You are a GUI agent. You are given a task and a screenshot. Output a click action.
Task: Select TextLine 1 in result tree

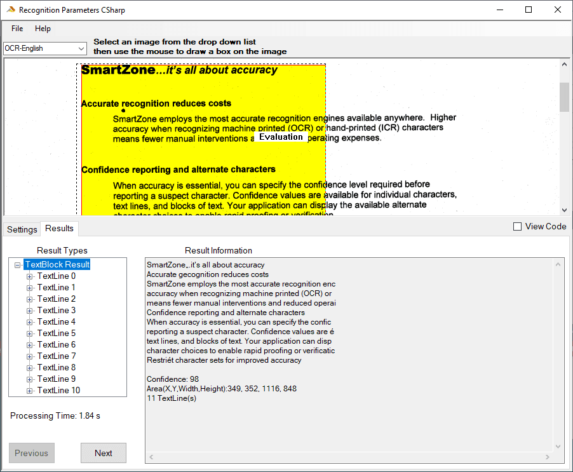[57, 288]
